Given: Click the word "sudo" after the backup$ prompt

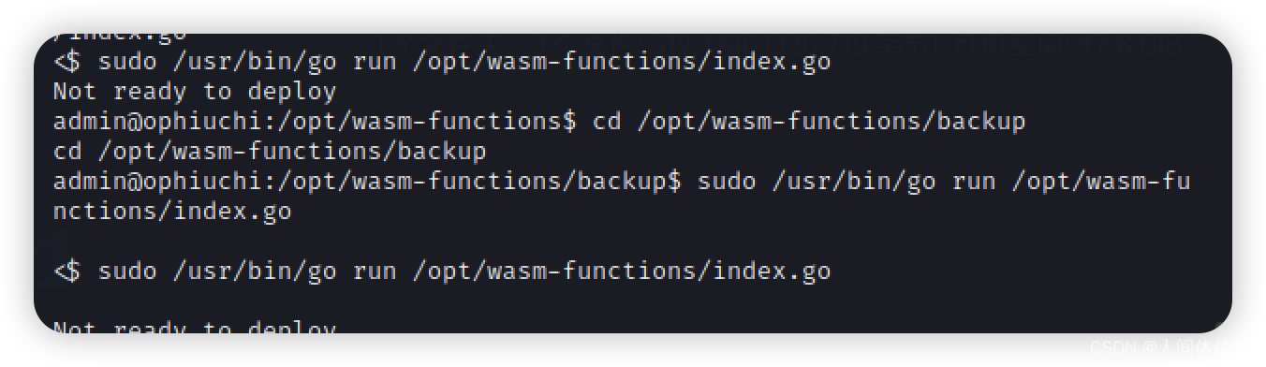Looking at the screenshot, I should click(x=727, y=182).
